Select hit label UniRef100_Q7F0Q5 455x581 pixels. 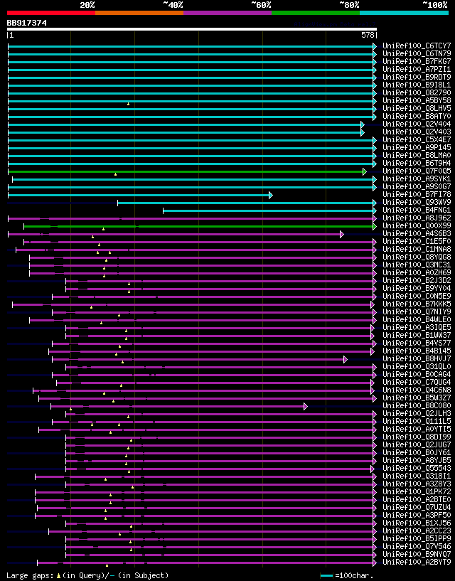[417, 171]
